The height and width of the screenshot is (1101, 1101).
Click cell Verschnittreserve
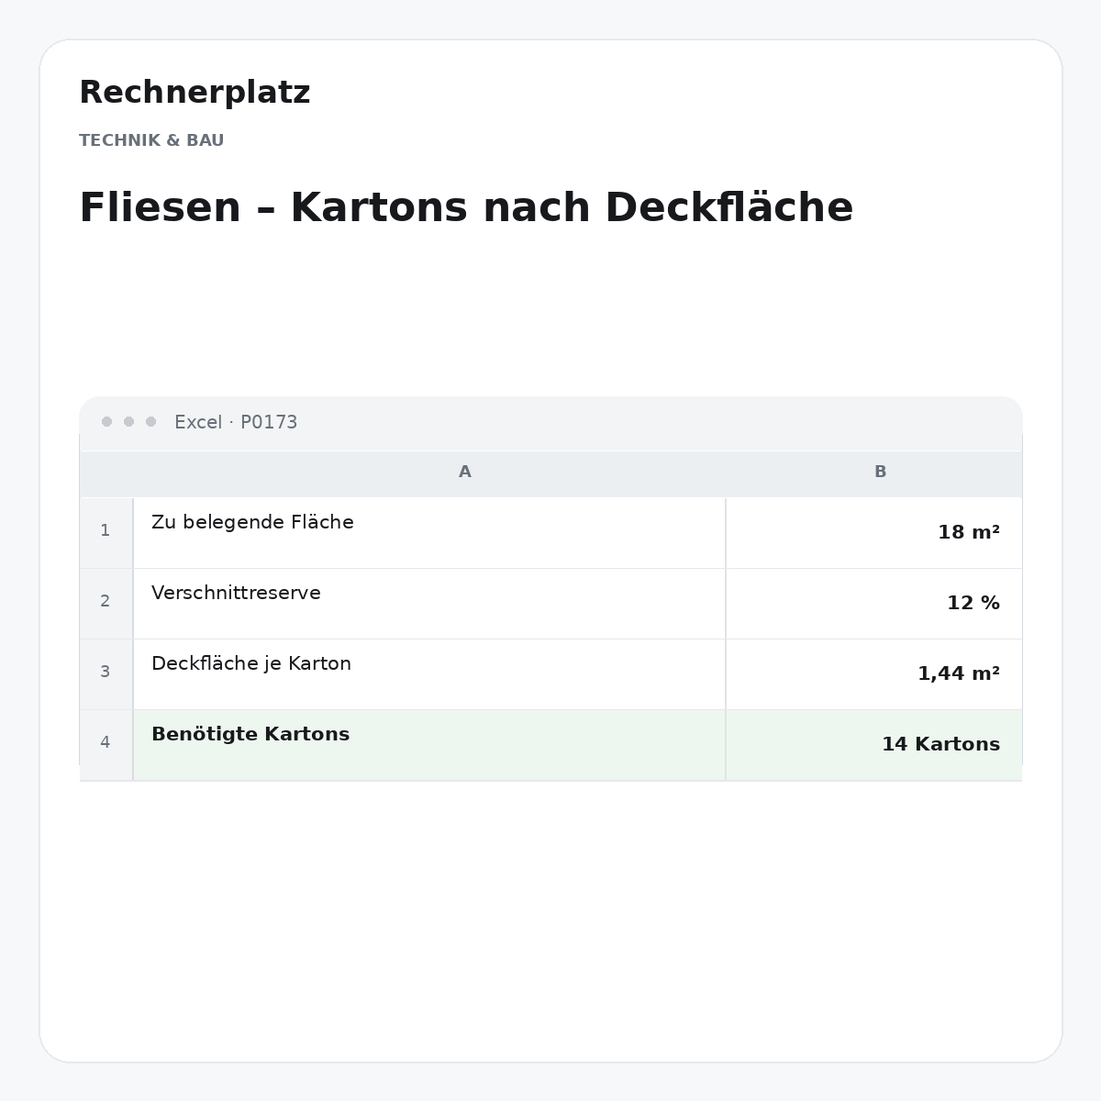pos(429,603)
